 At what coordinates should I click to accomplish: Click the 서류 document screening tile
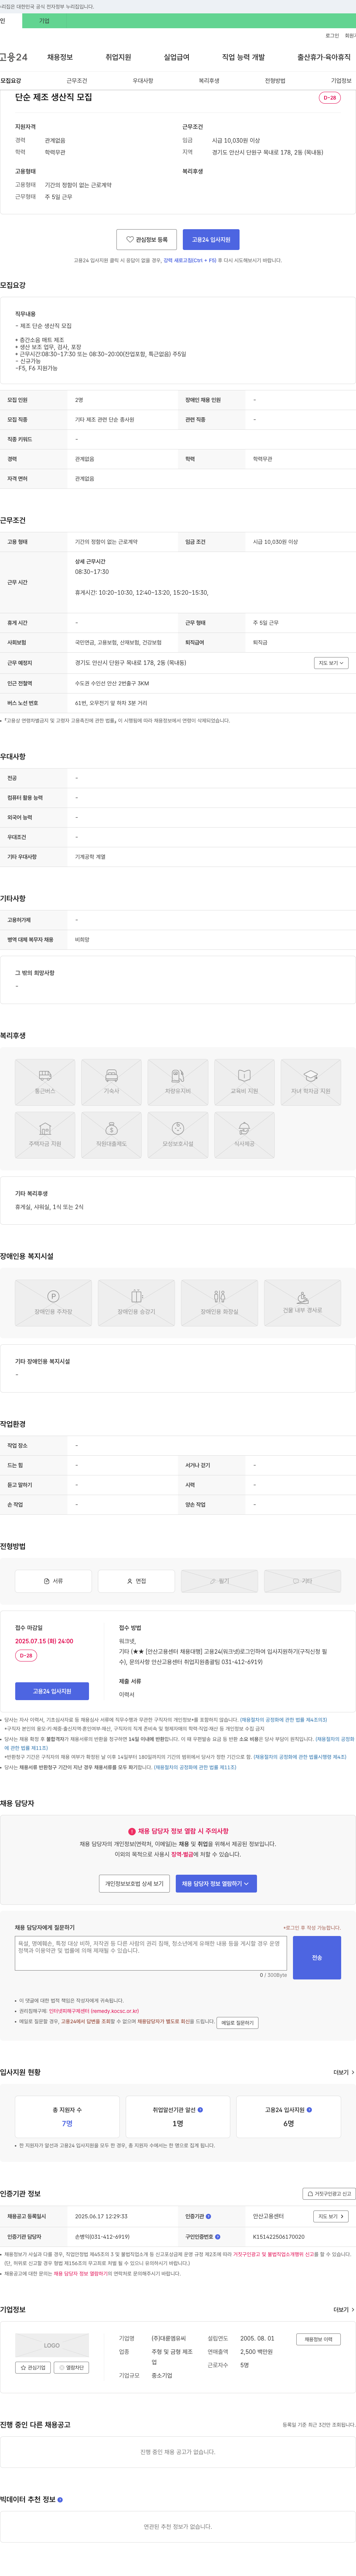53,1581
